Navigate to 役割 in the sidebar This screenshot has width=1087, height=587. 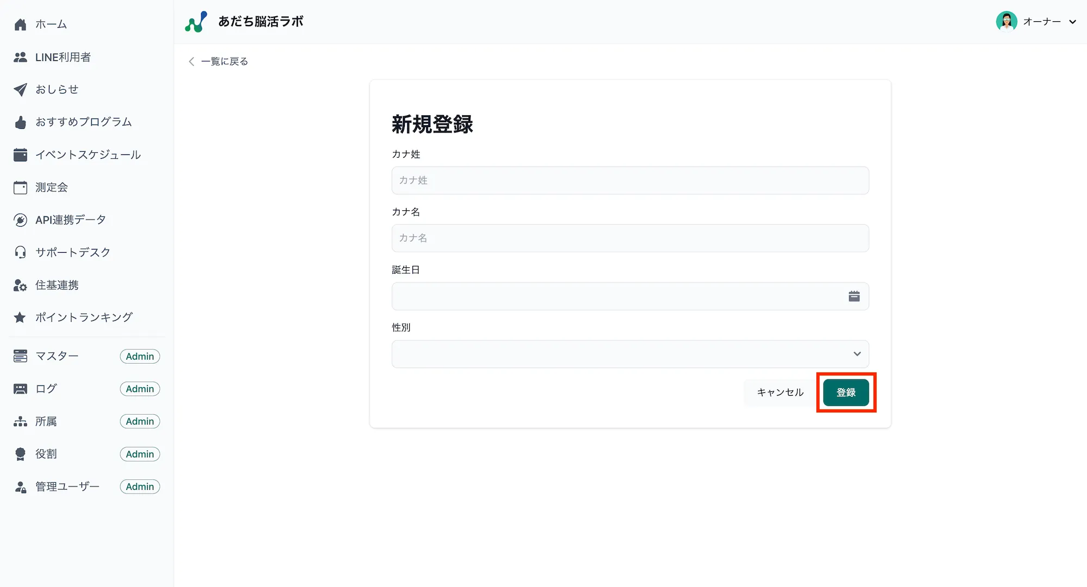pyautogui.click(x=46, y=453)
